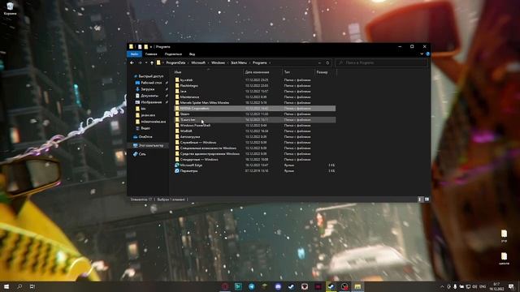Open Discord from the taskbar

point(278,286)
